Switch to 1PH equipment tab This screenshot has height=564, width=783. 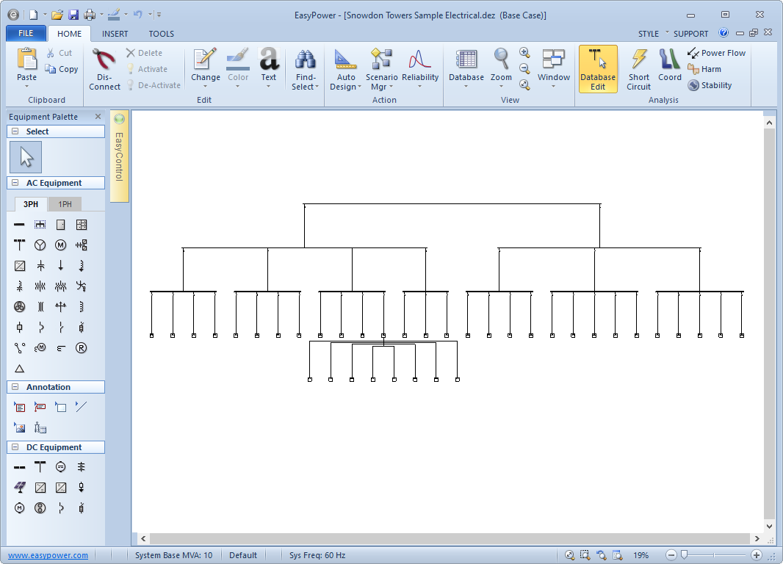pos(65,204)
